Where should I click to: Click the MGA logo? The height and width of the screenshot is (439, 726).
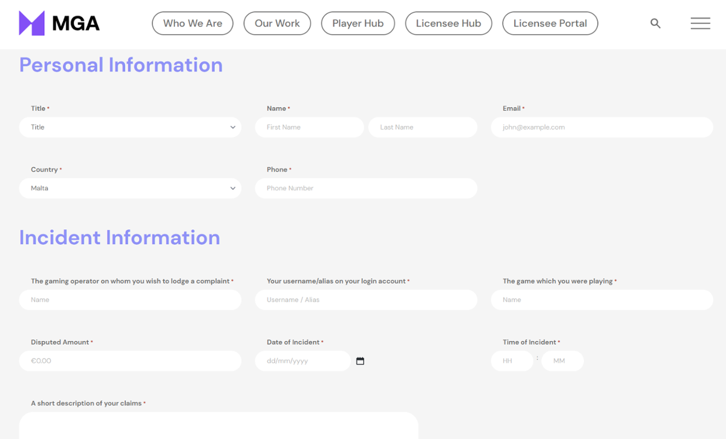click(59, 22)
